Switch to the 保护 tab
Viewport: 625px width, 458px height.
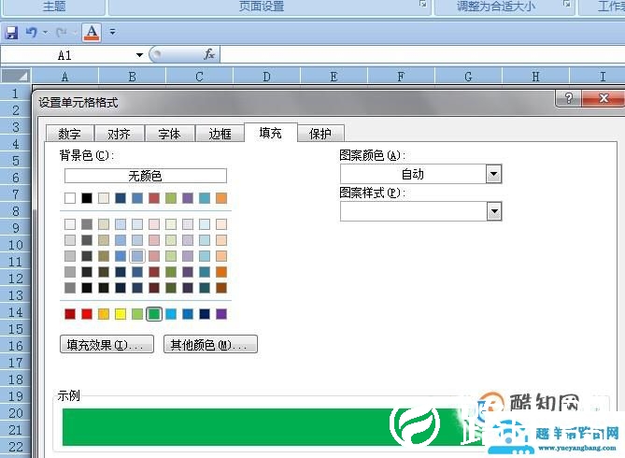coord(320,134)
